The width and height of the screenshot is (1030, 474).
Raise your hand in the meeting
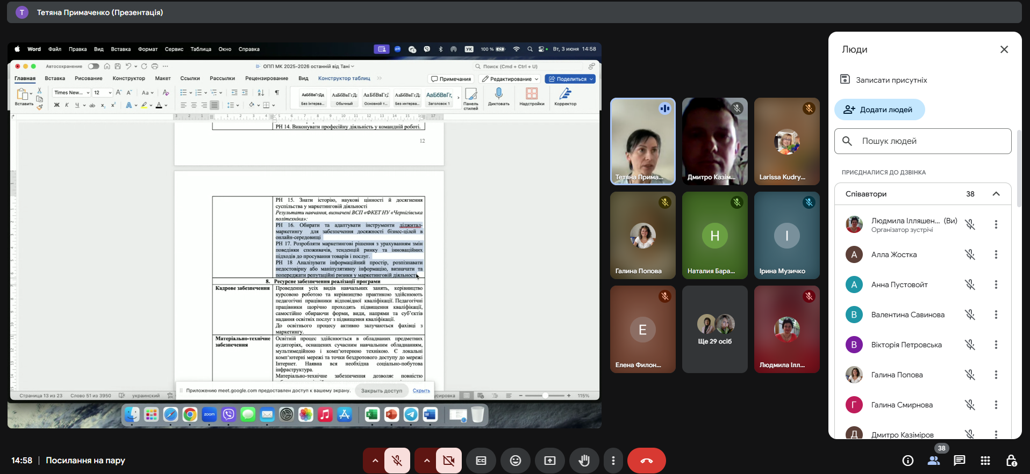click(x=584, y=461)
